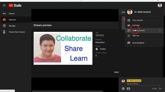Screen dimensions: 165x92
Task: Click the Sign out arrow icon
Action: tap(129, 36)
